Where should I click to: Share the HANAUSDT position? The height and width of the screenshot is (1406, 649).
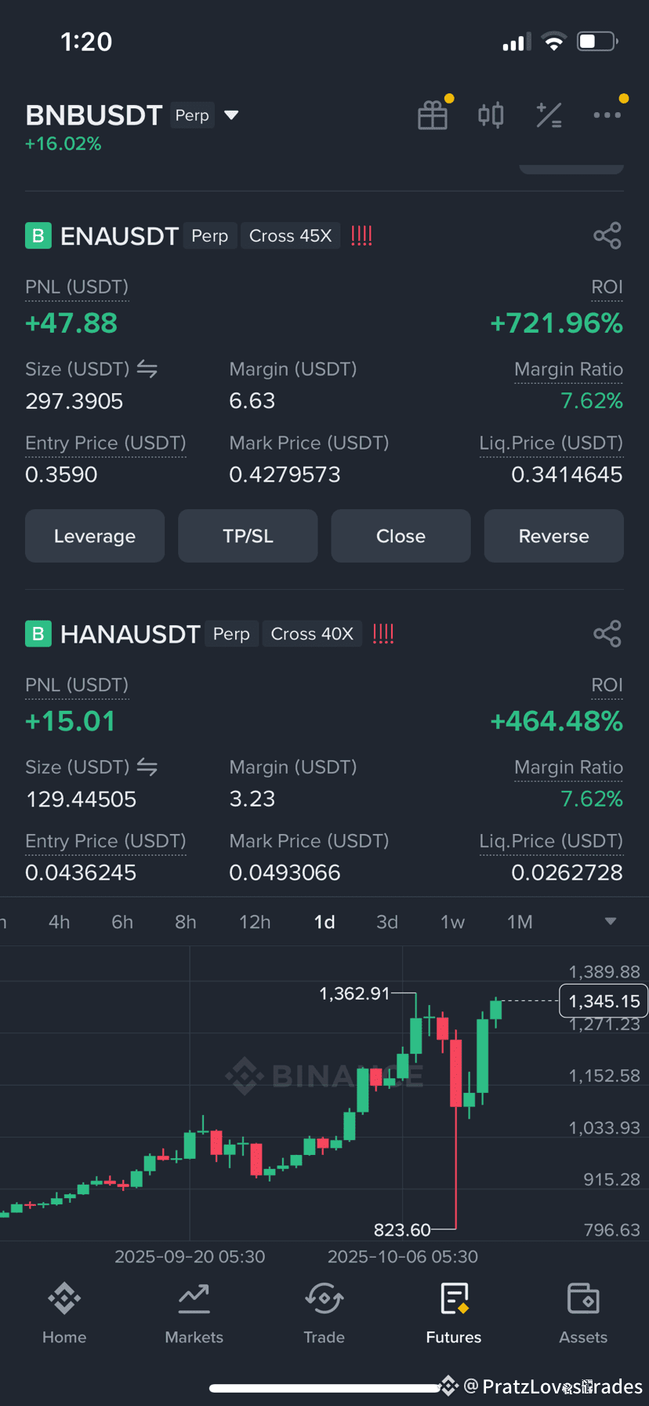607,633
